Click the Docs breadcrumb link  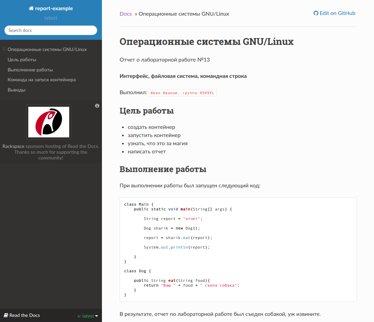coord(126,14)
